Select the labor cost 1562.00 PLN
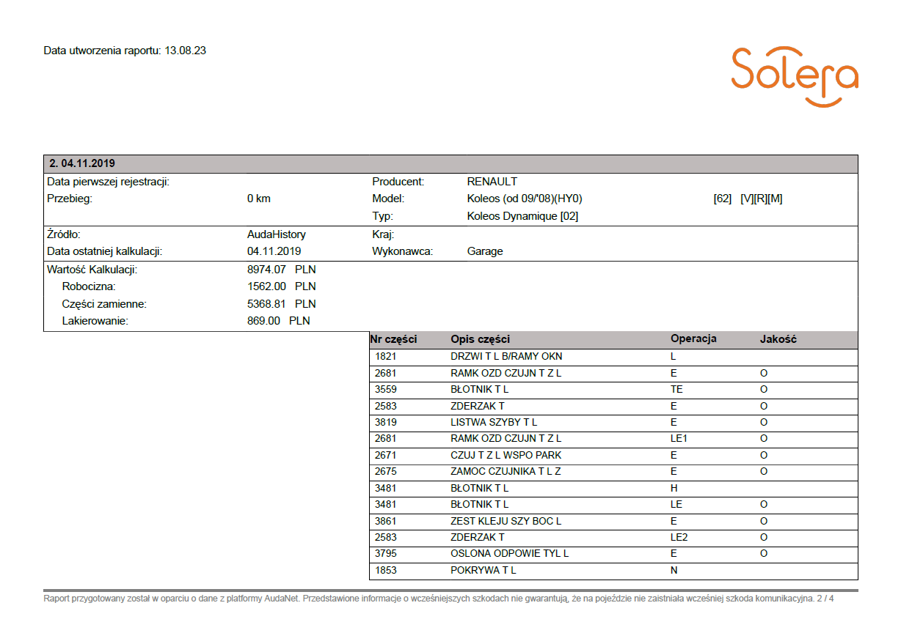This screenshot has height=633, width=901. (282, 286)
